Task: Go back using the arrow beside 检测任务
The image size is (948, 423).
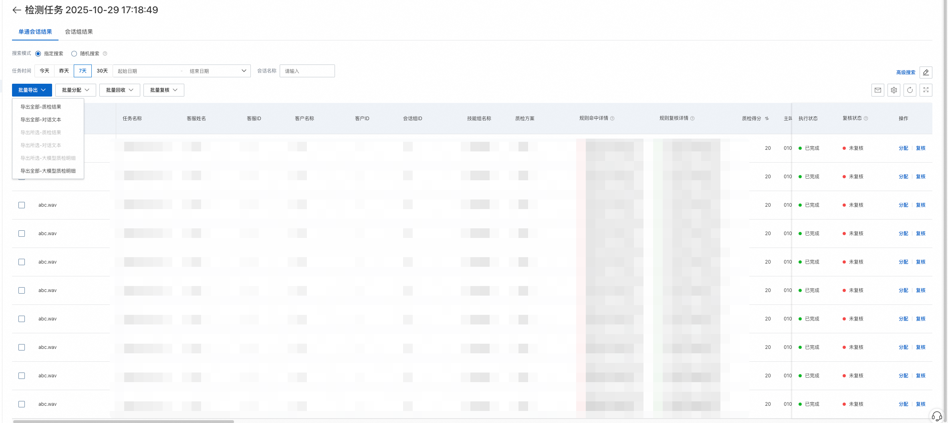Action: (x=16, y=10)
